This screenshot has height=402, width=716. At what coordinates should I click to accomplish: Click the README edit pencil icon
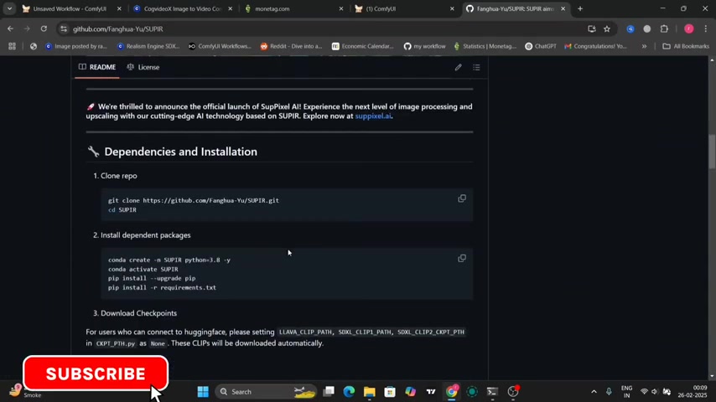[x=458, y=67]
